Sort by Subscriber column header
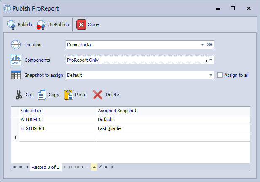 pos(58,111)
